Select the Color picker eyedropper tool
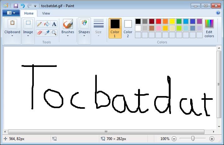Viewport: 224px width, 145px height. [47, 33]
